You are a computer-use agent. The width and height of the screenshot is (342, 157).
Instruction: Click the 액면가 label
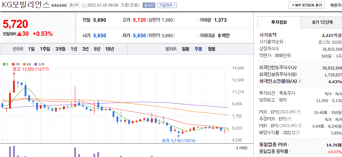click(265, 55)
